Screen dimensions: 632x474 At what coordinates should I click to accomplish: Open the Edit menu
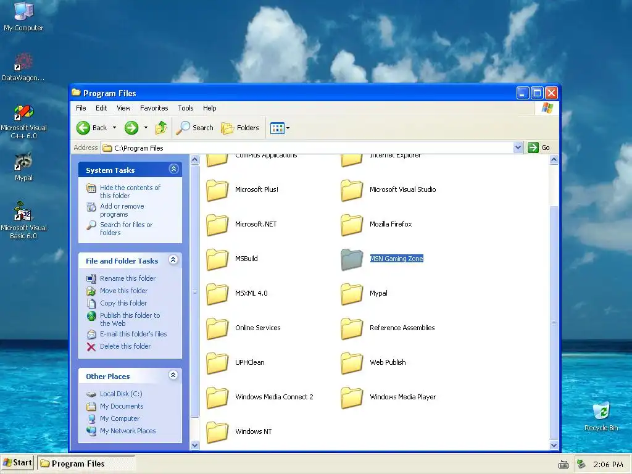coord(101,108)
